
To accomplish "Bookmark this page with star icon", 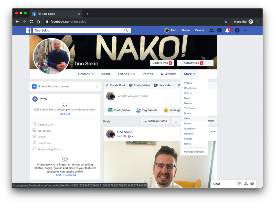I will (226, 22).
